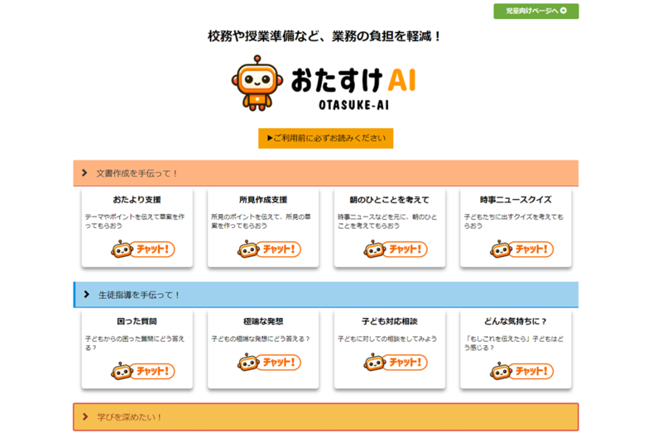Click the どんな気持ちに？ card heading
The width and height of the screenshot is (662, 432).
(x=516, y=321)
